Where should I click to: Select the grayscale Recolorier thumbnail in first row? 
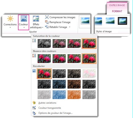pyautogui.click(x=59, y=74)
